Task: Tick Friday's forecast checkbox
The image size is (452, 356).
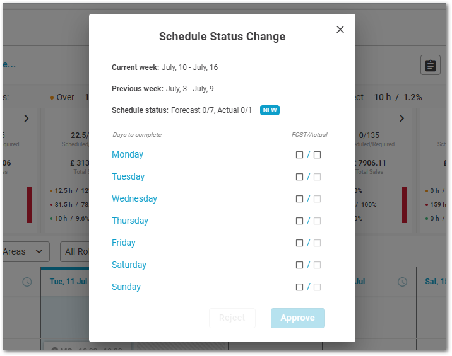Action: (299, 243)
